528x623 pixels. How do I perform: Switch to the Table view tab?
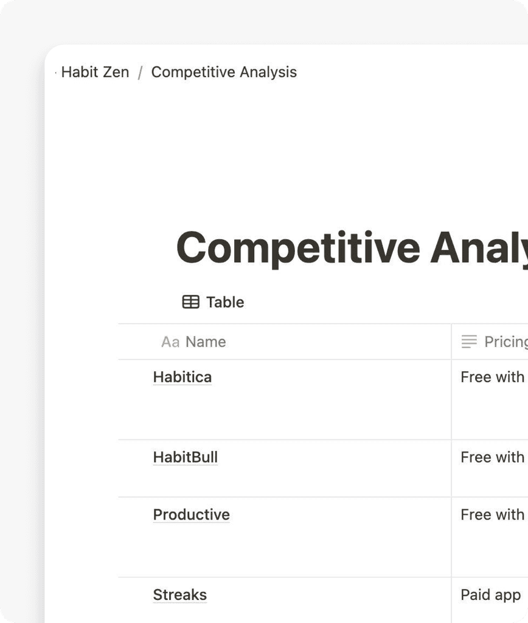[x=212, y=301]
